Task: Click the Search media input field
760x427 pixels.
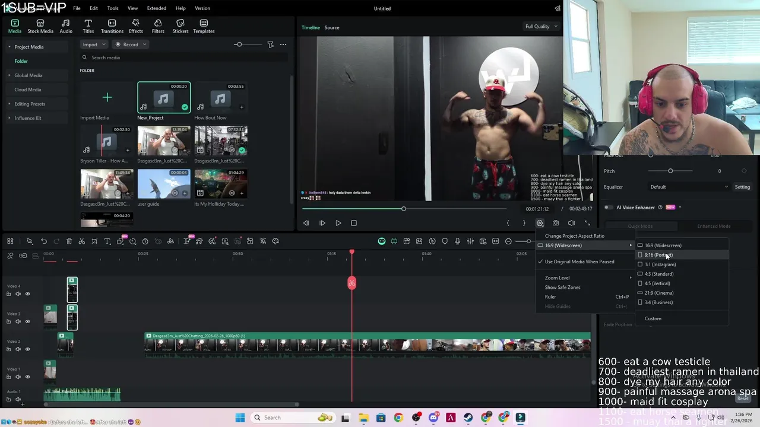Action: 184,58
